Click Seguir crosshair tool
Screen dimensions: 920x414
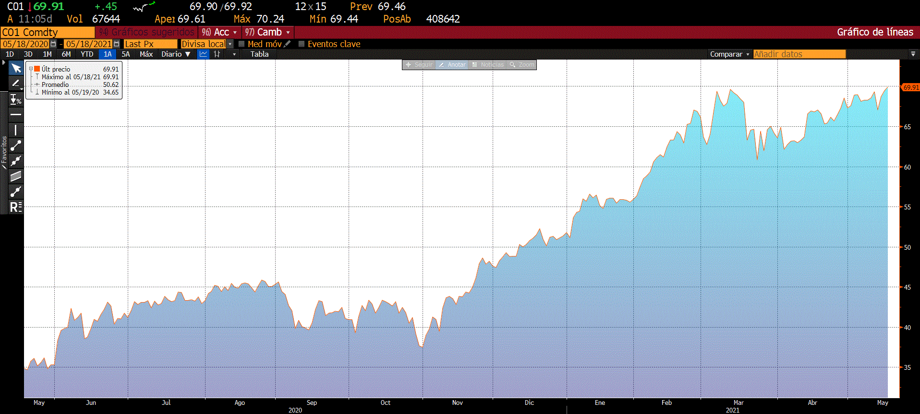pos(419,65)
